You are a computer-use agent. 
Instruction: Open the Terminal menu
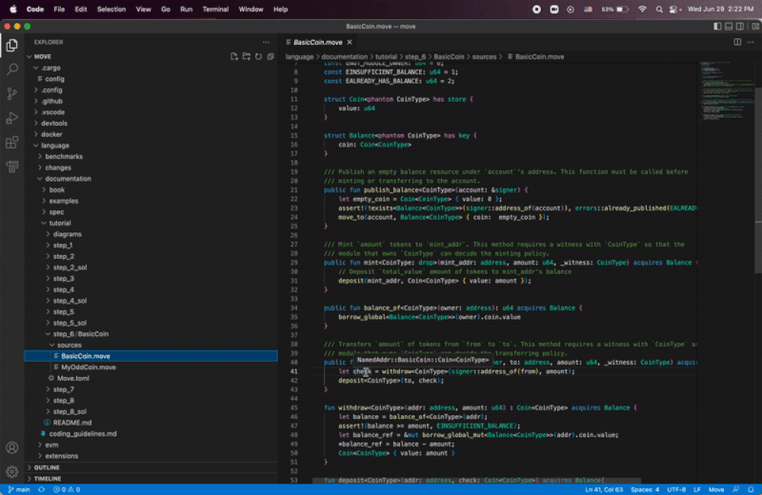point(216,9)
